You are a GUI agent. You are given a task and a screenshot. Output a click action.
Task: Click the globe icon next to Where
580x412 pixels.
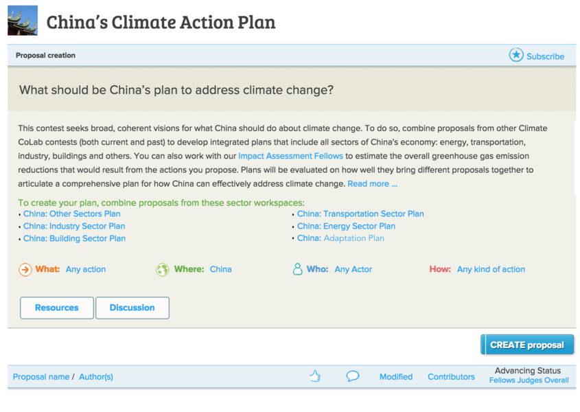coord(163,269)
